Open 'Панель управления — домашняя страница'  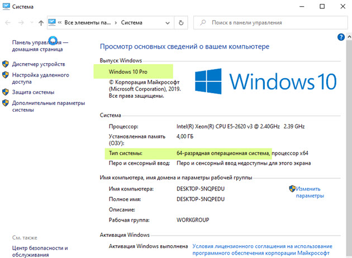tap(40, 46)
